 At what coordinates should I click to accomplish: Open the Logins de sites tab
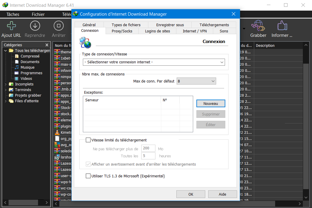pyautogui.click(x=157, y=31)
